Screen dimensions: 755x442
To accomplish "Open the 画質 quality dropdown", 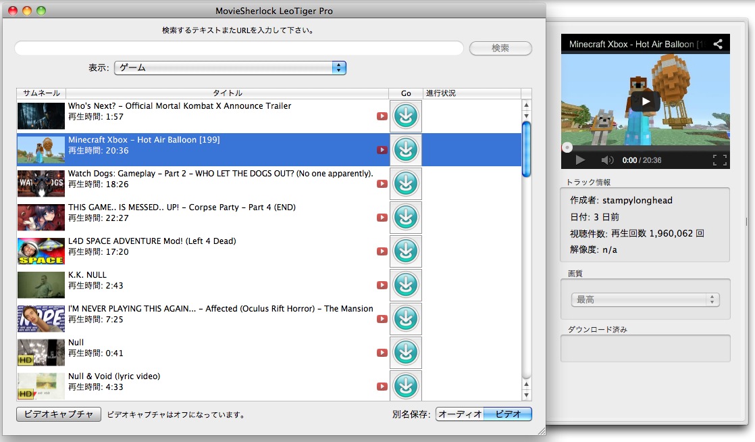I will click(x=645, y=299).
